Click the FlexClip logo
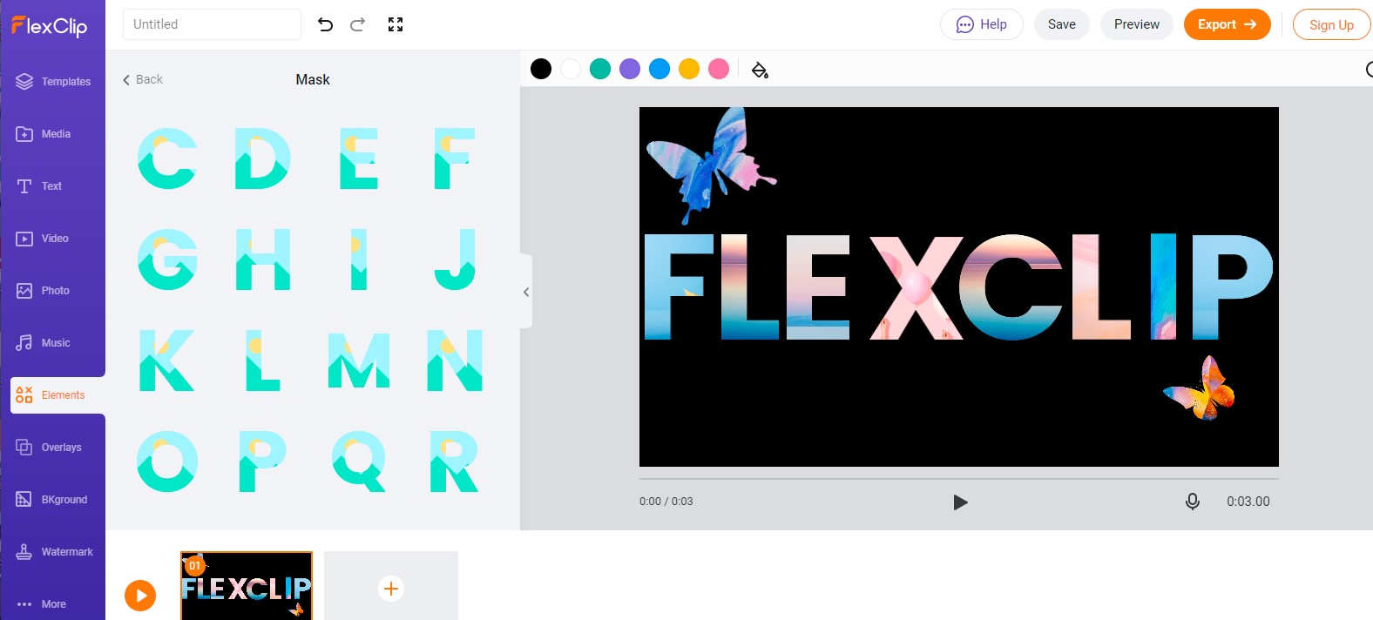 pyautogui.click(x=50, y=26)
